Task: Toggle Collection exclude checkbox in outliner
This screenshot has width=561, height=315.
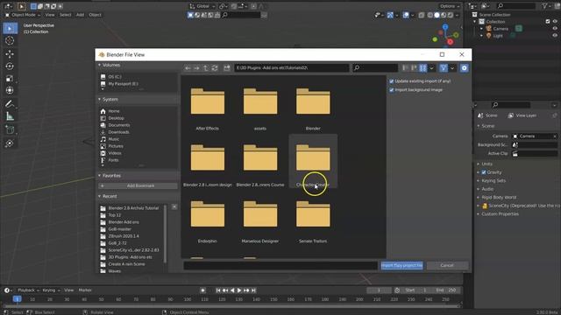Action: tap(547, 21)
